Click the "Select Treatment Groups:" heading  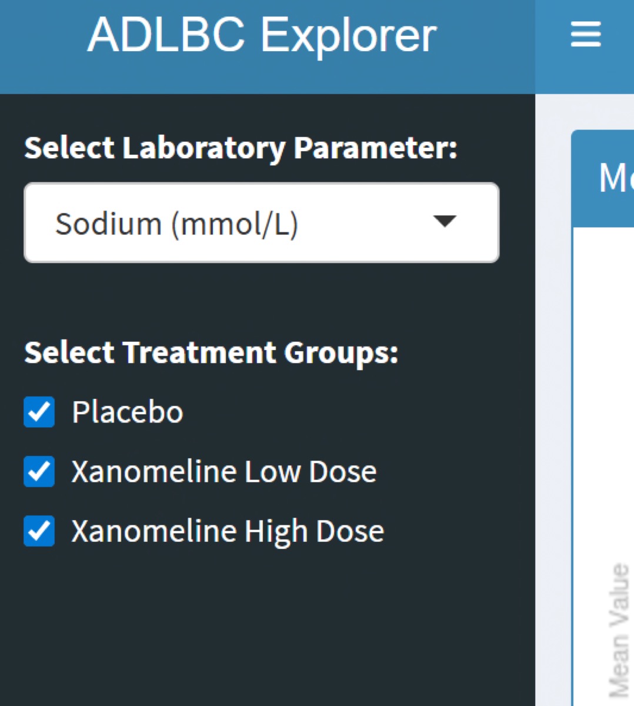click(211, 352)
